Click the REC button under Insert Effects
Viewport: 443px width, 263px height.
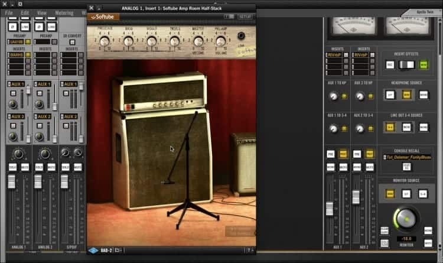[x=390, y=65]
